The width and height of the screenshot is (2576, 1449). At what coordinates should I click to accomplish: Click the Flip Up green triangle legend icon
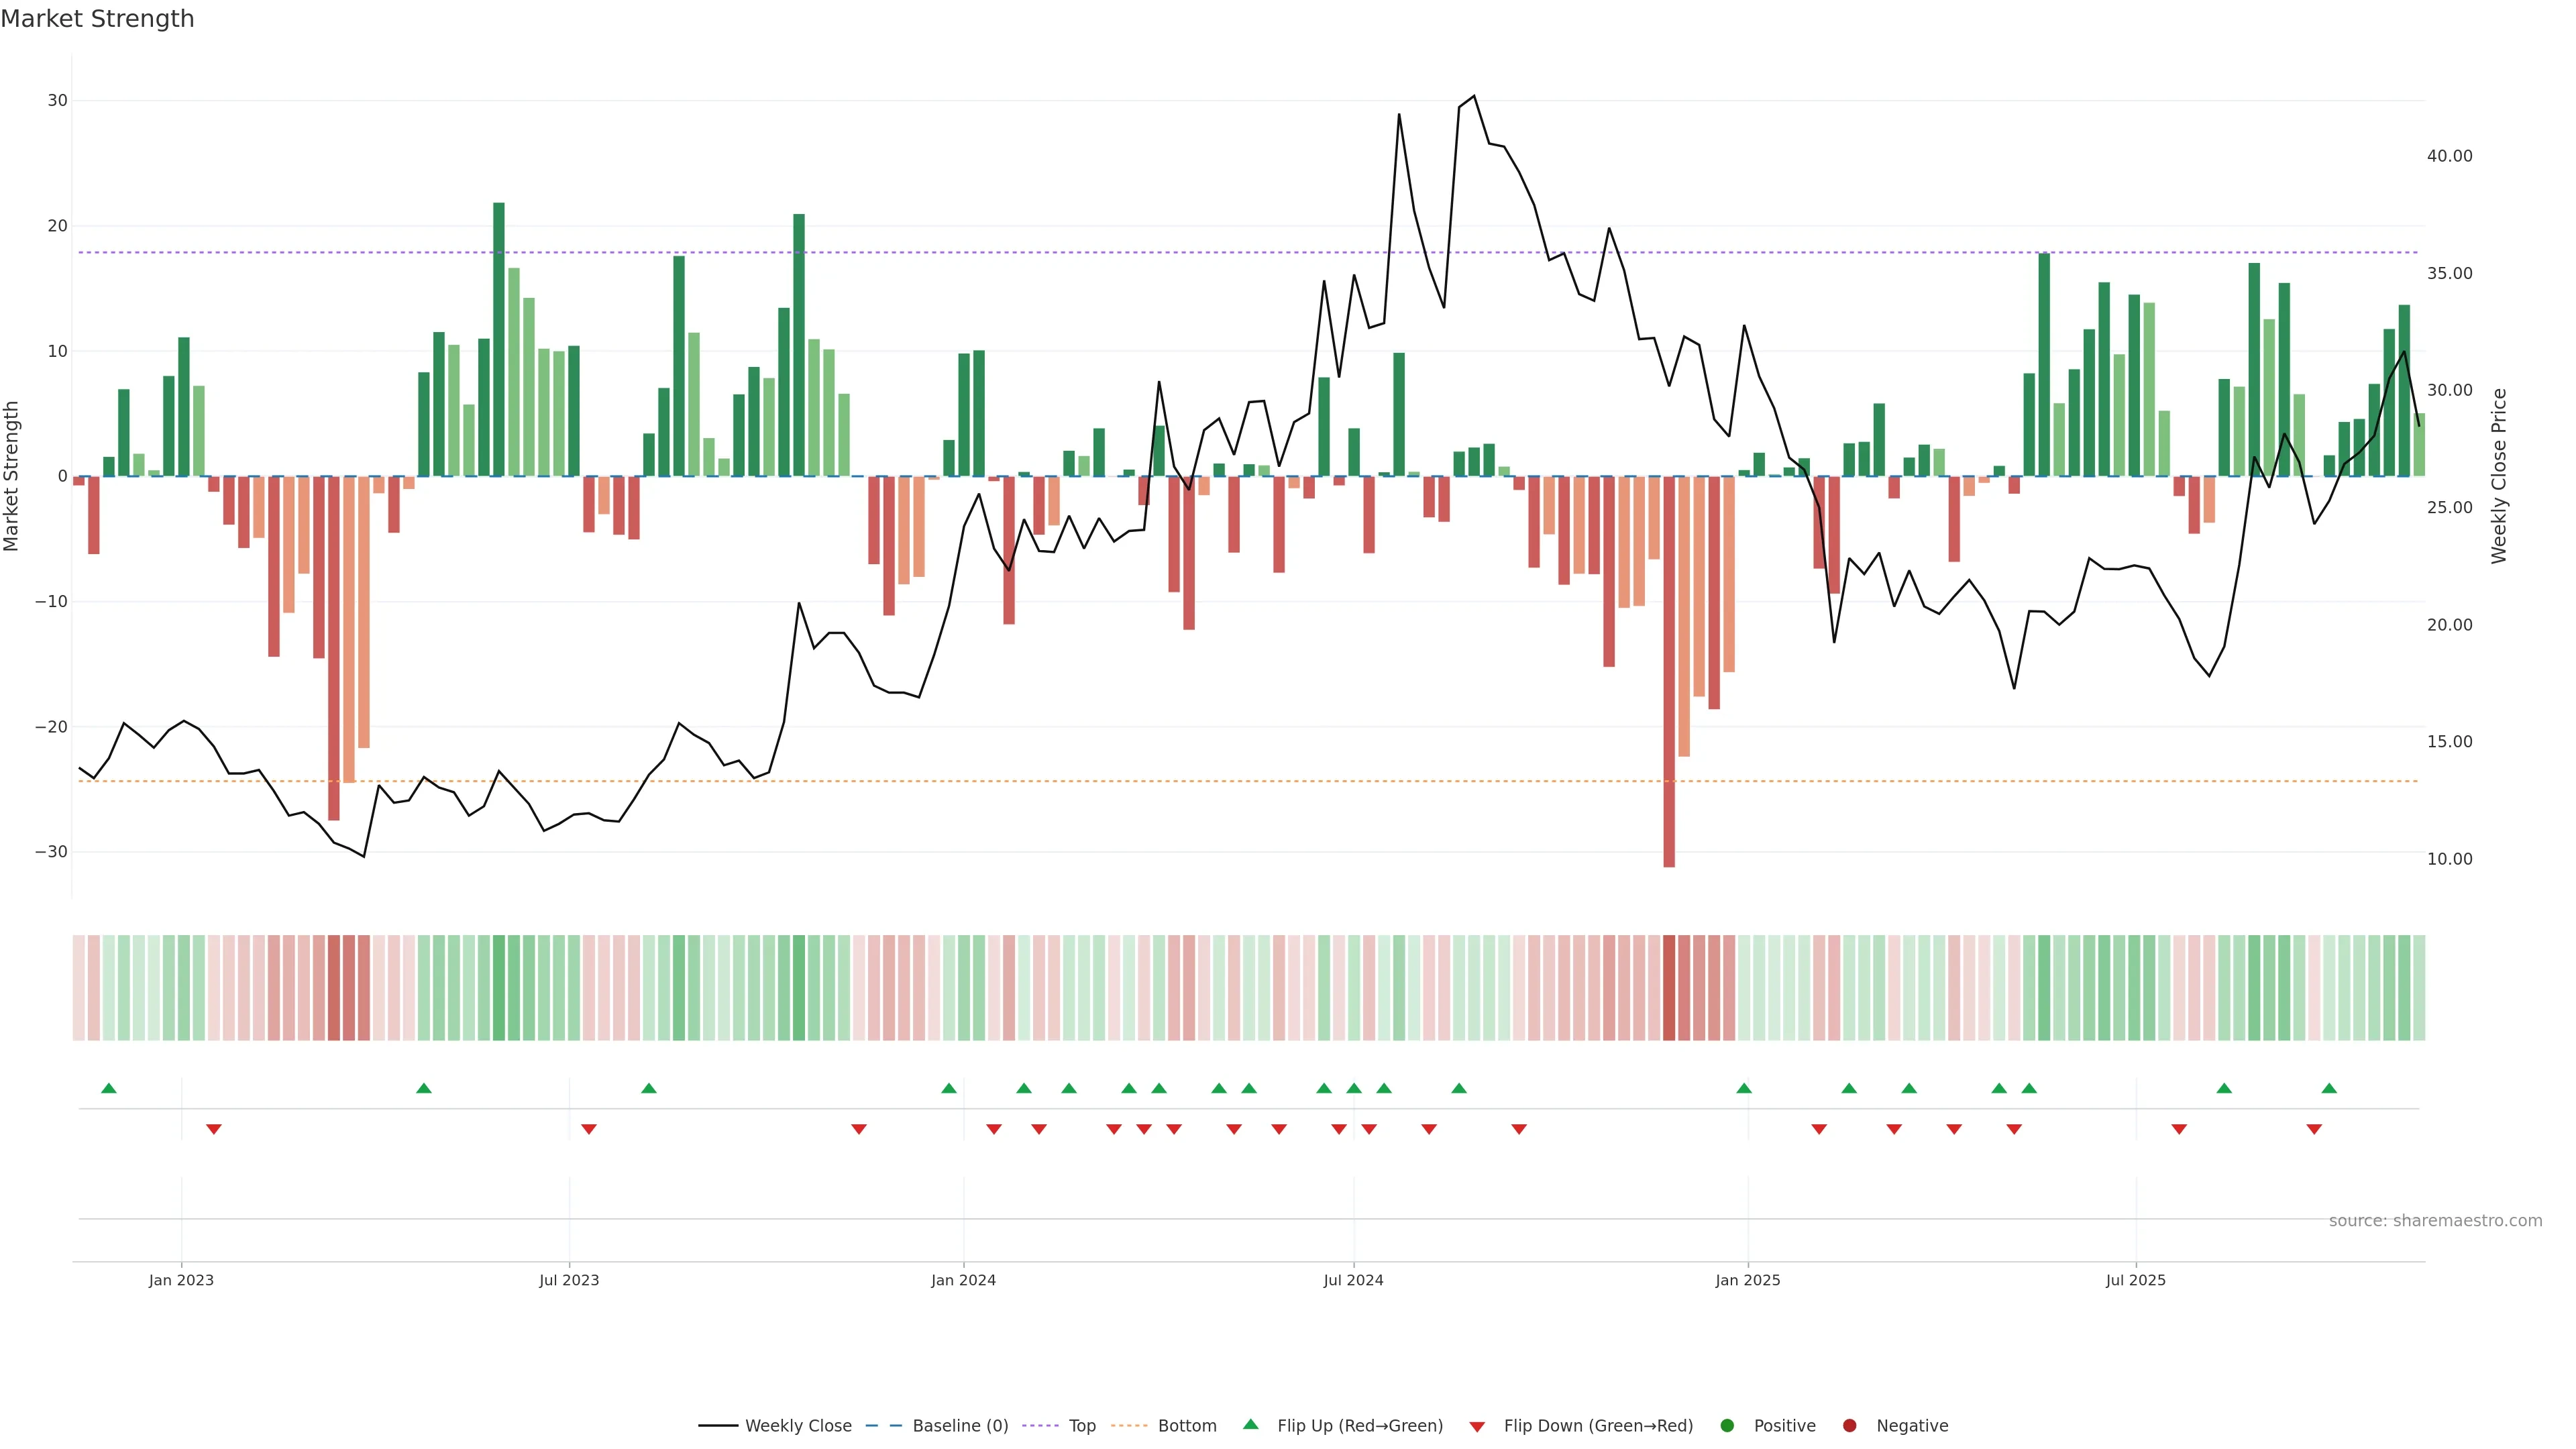tap(1250, 1424)
